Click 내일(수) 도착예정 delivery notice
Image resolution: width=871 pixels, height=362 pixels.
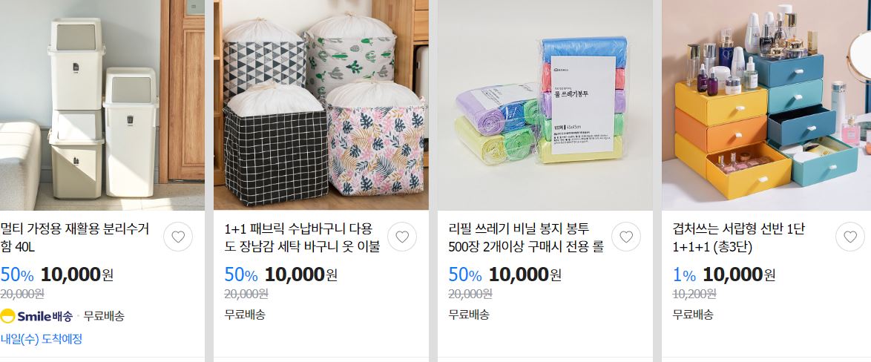(x=41, y=339)
